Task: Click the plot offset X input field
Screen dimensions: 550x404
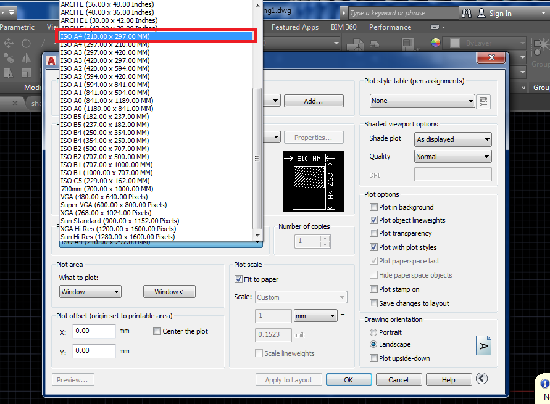Action: 94,331
